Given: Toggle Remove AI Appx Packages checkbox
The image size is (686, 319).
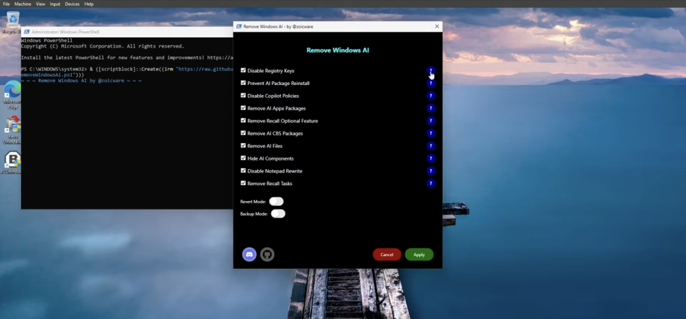Looking at the screenshot, I should (243, 108).
